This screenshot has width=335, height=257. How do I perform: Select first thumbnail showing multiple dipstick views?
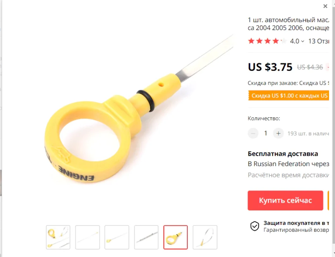[x=58, y=237]
